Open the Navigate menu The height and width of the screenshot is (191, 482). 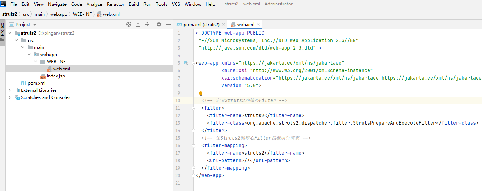click(57, 4)
